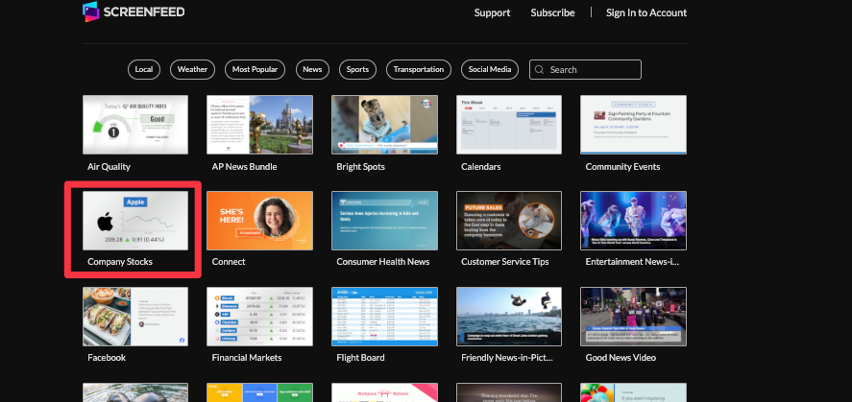This screenshot has width=852, height=402.
Task: Click the "Financial Markets" label
Action: point(247,358)
